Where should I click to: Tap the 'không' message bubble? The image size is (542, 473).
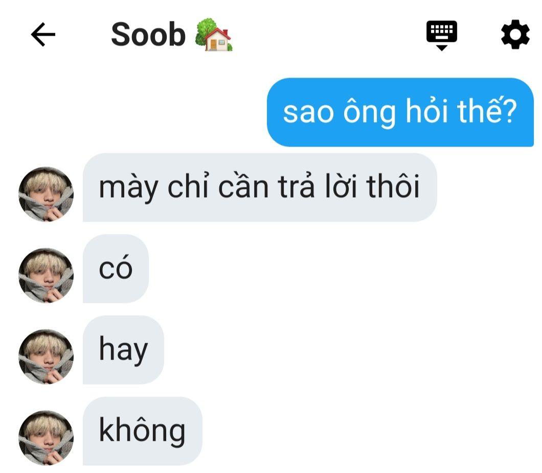coord(143,431)
